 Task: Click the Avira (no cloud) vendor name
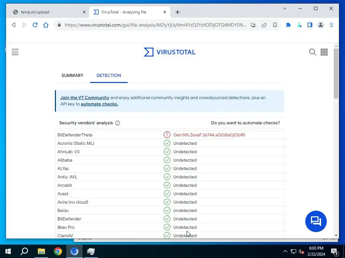[x=73, y=202]
